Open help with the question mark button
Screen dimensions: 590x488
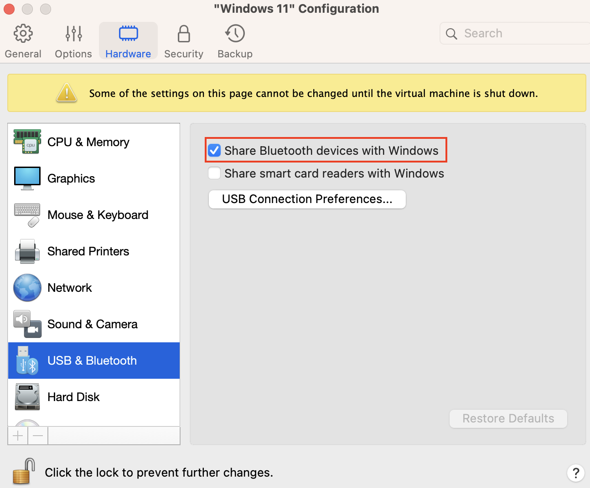(x=576, y=473)
